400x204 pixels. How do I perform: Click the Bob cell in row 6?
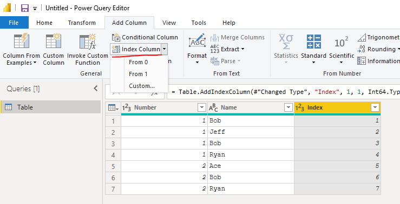(x=251, y=178)
